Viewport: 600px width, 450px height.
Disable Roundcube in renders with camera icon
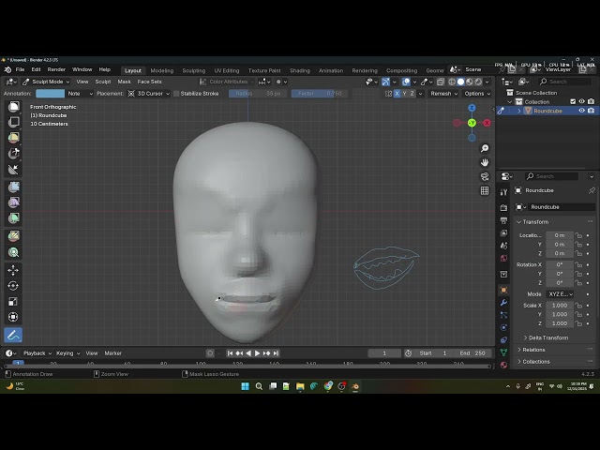592,111
